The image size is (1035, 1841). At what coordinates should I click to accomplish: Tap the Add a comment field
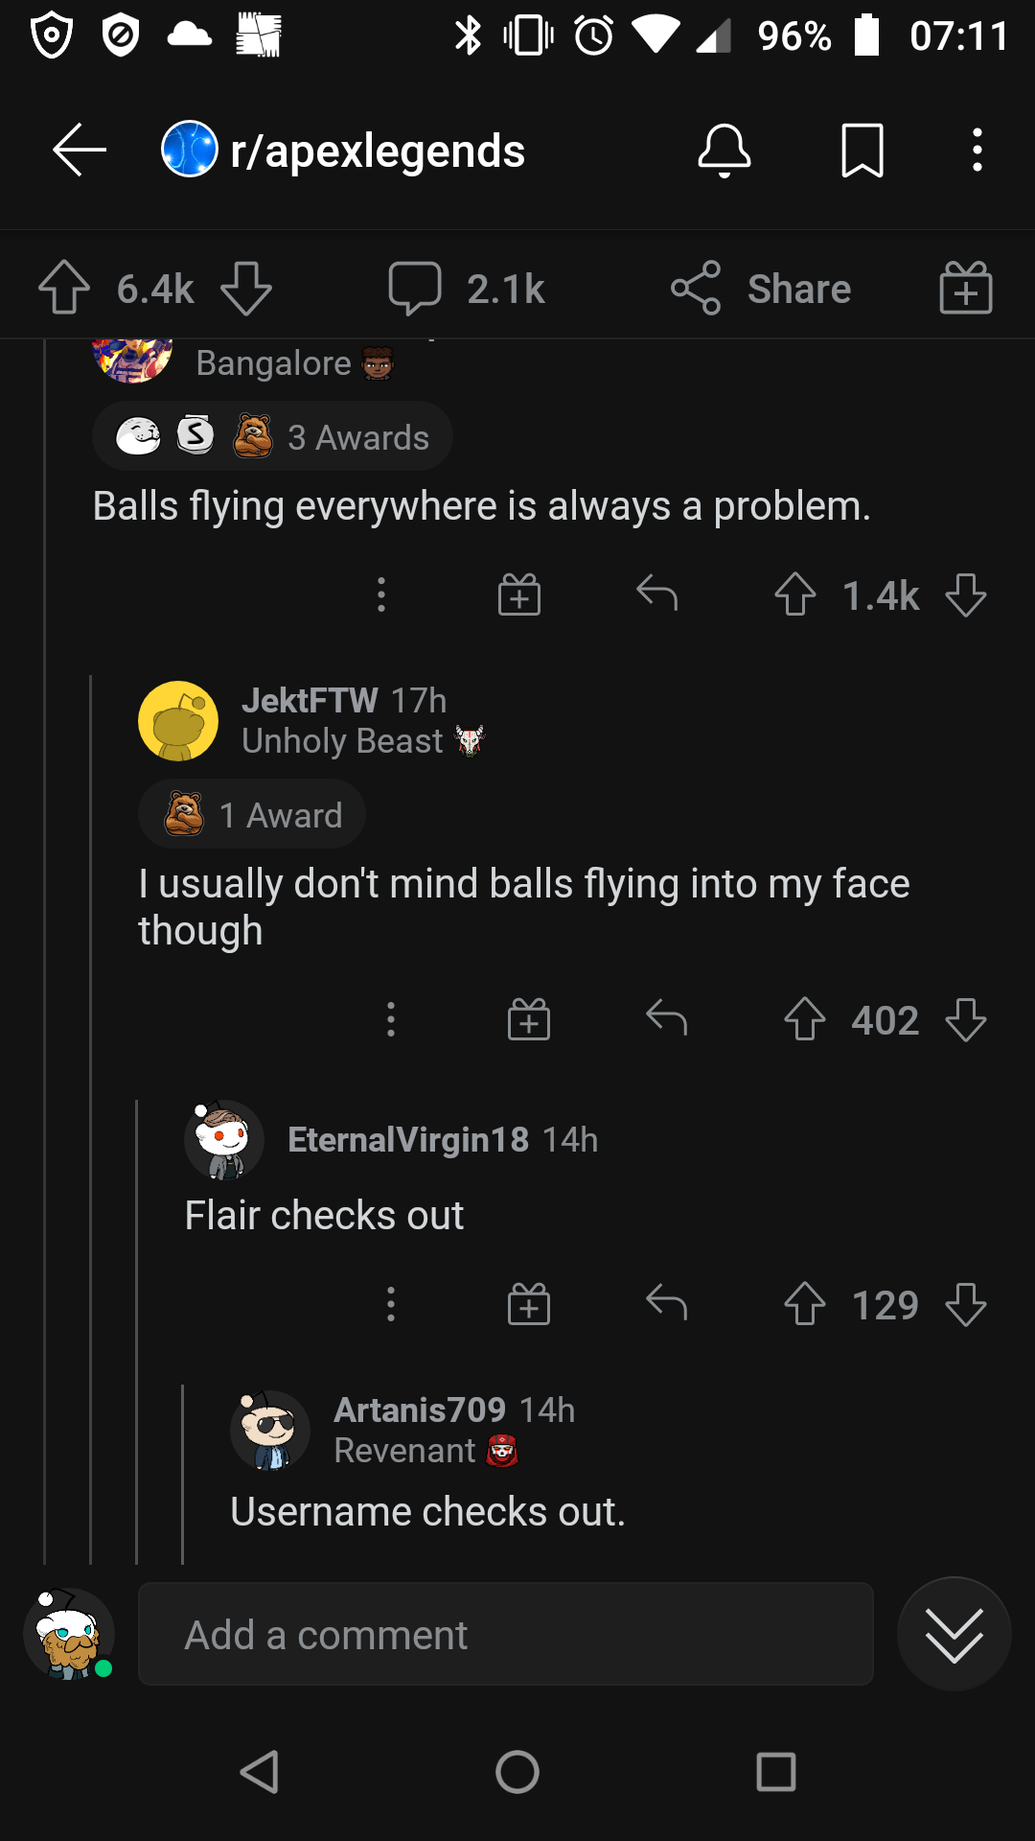[x=505, y=1634]
